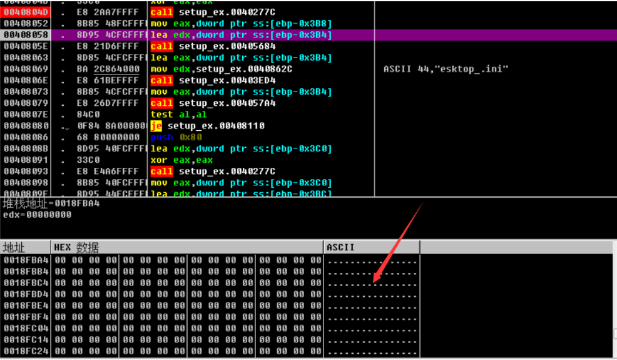617x360 pixels.
Task: Select the highlighted address 00408058
Action: pyautogui.click(x=26, y=35)
